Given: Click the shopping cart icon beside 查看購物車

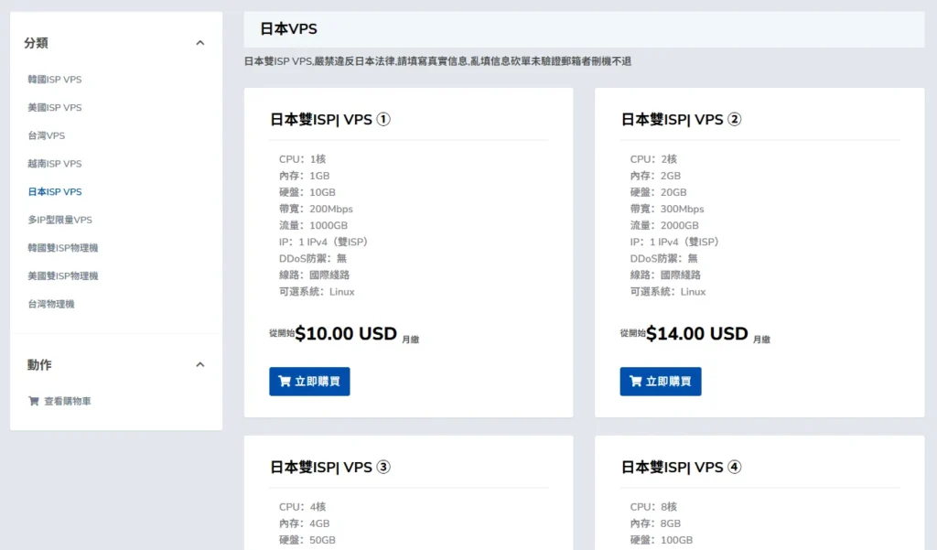Looking at the screenshot, I should [x=34, y=401].
